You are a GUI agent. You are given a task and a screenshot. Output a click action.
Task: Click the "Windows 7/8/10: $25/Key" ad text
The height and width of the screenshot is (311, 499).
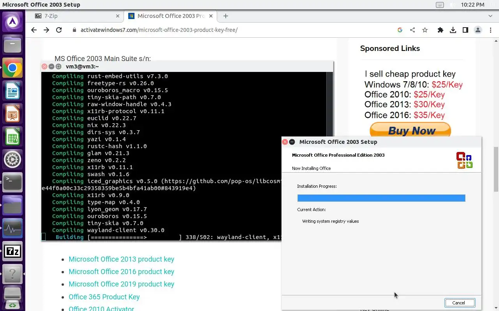click(414, 84)
